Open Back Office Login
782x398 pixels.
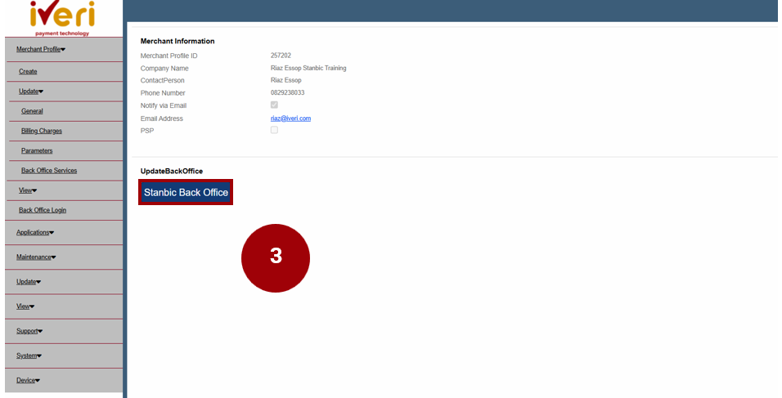tap(43, 210)
